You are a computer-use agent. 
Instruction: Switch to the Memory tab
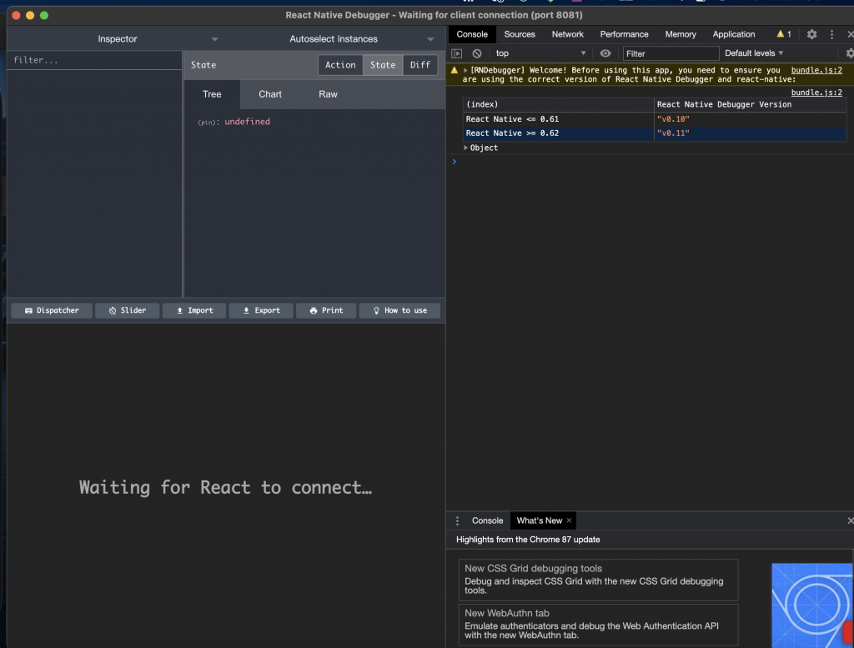click(681, 34)
